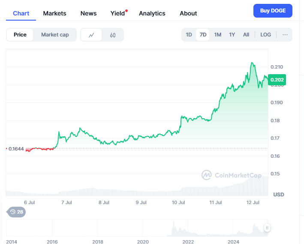Open the Analytics tab

(x=152, y=13)
